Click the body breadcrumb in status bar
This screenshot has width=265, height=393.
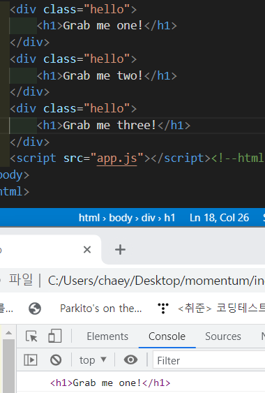pyautogui.click(x=121, y=218)
